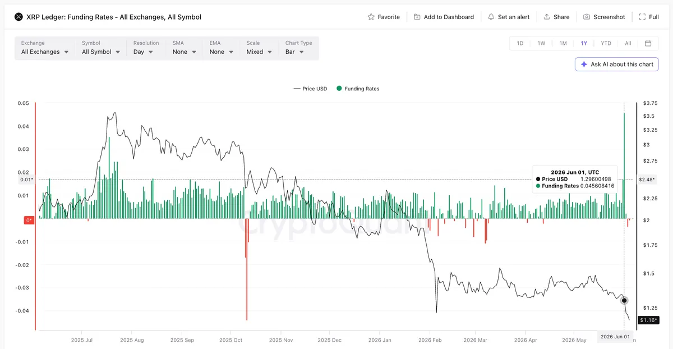Click the tooltip Funding Rates value 0.045608416

(598, 186)
